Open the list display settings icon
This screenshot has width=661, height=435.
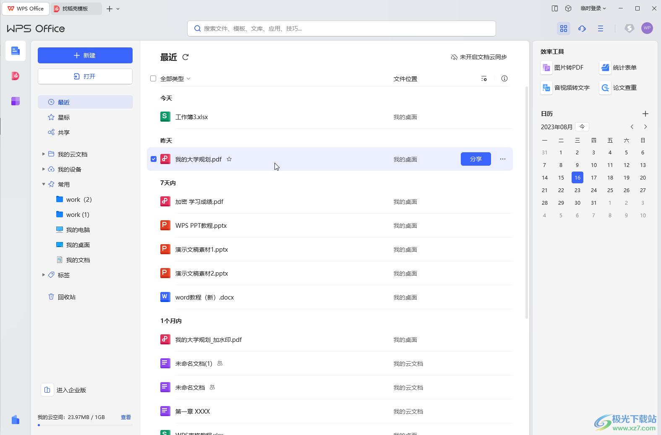484,78
